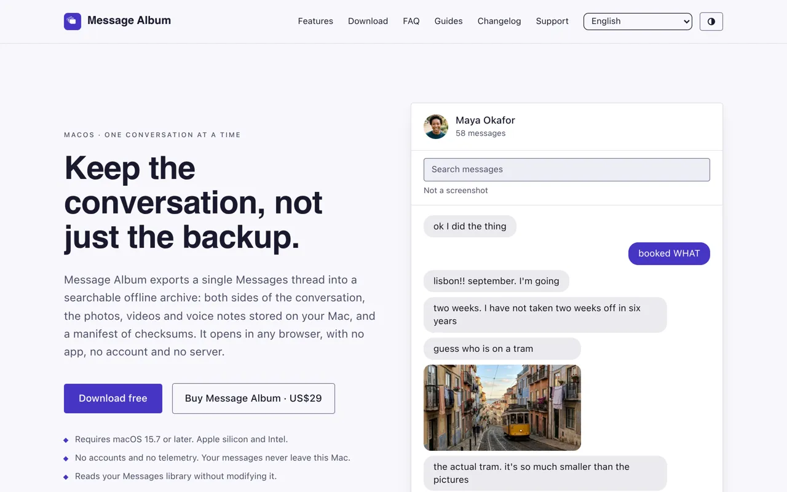Viewport: 787px width, 492px height.
Task: Click the contact name Maya Okafor
Action: 485,120
